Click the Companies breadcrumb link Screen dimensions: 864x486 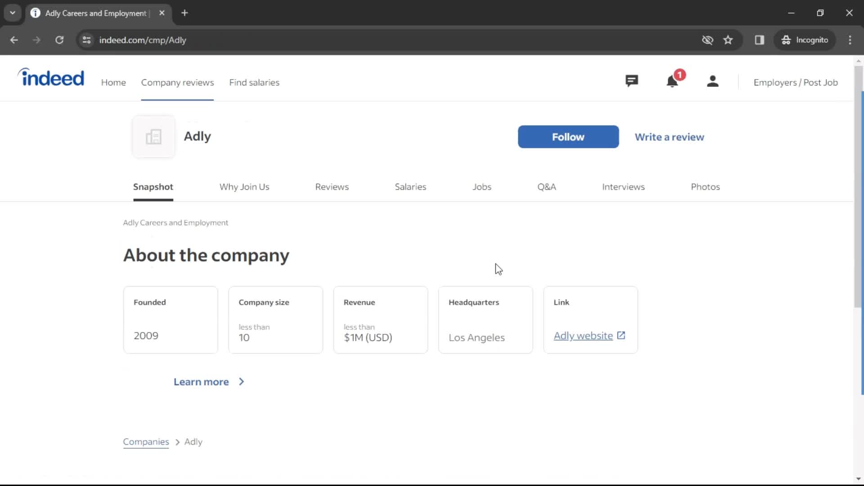coord(146,441)
